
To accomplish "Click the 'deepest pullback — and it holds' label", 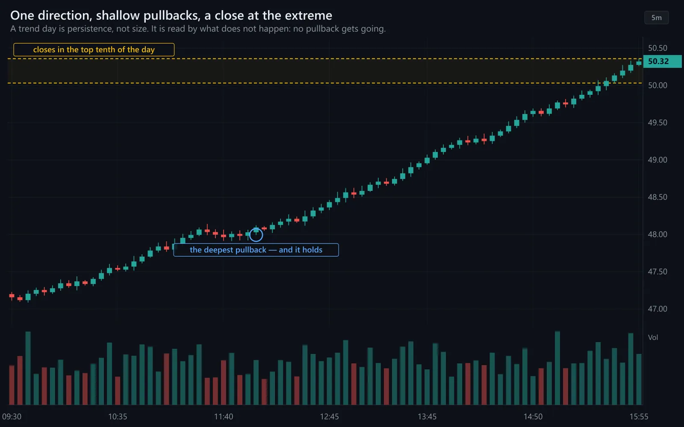I will tap(256, 250).
